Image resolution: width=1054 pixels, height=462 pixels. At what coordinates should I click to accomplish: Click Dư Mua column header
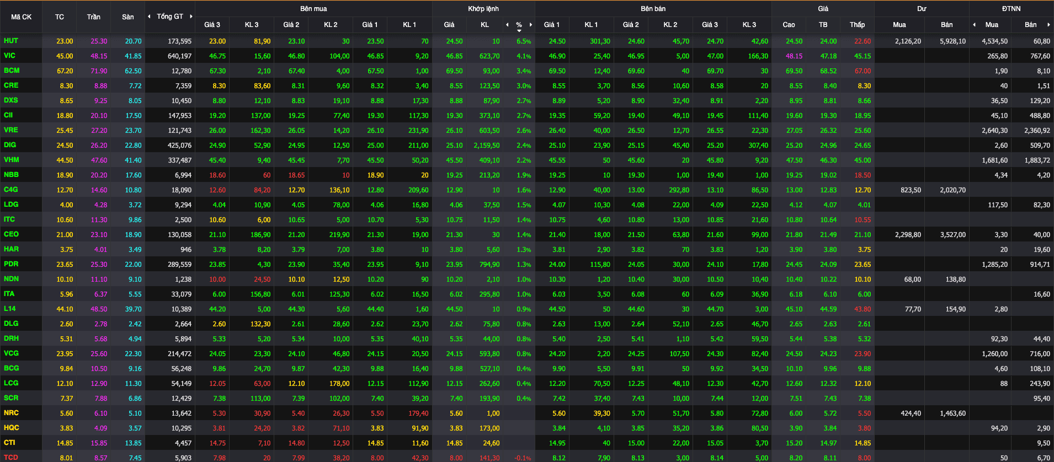tap(899, 25)
